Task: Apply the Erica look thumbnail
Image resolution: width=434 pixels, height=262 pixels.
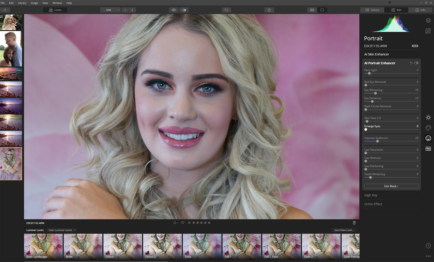Action: (202, 247)
